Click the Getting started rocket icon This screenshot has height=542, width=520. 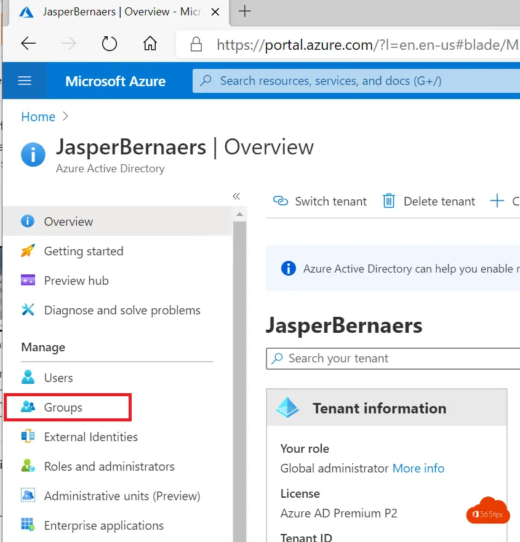click(x=28, y=250)
